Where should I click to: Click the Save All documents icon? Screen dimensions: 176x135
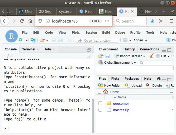(61, 40)
